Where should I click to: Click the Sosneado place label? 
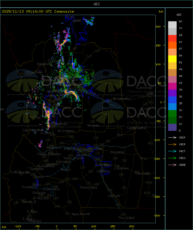point(37,169)
